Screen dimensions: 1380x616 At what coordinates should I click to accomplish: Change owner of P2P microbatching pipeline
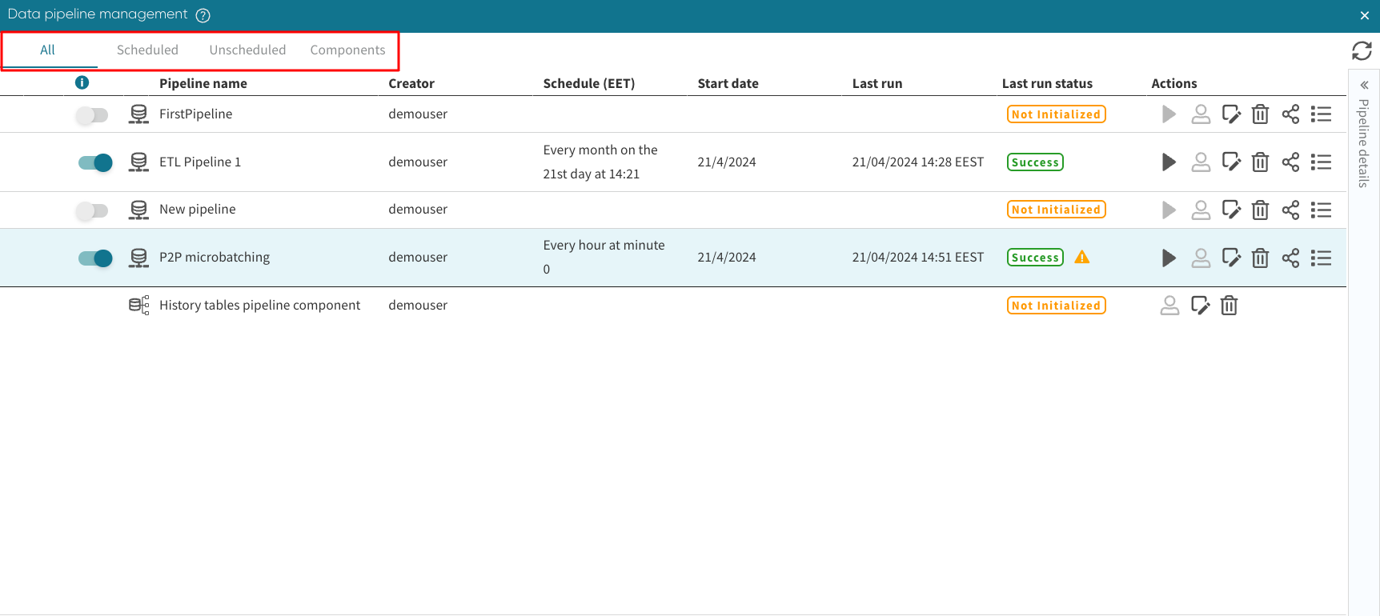tap(1201, 258)
